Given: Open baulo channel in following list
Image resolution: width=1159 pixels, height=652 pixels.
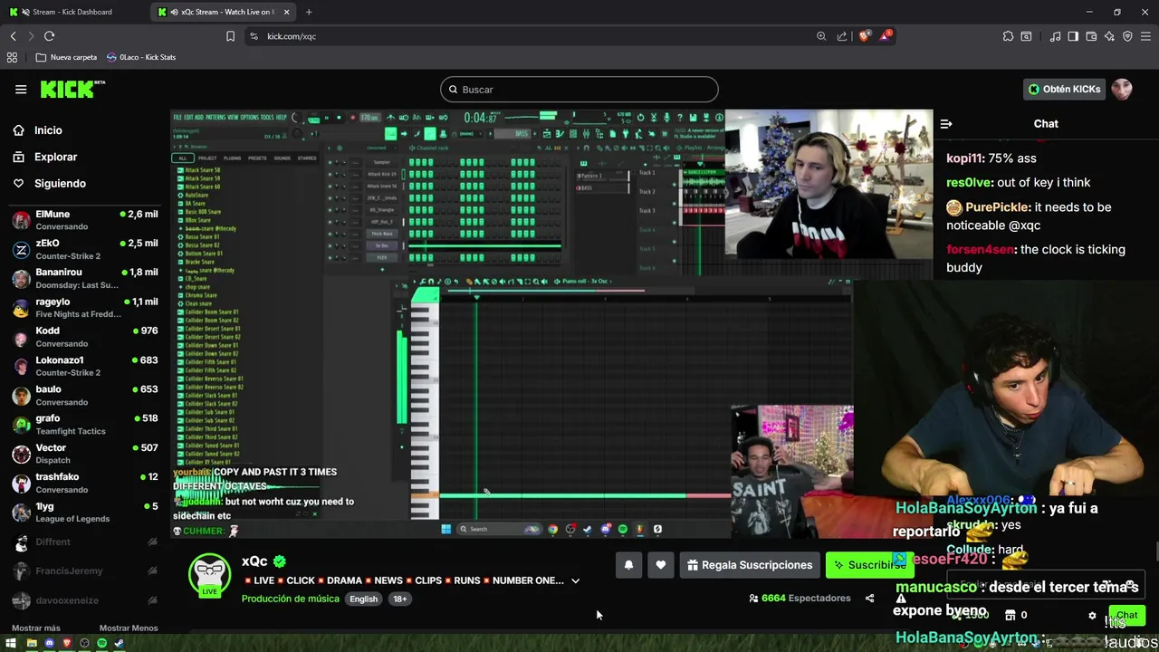Looking at the screenshot, I should (x=85, y=395).
